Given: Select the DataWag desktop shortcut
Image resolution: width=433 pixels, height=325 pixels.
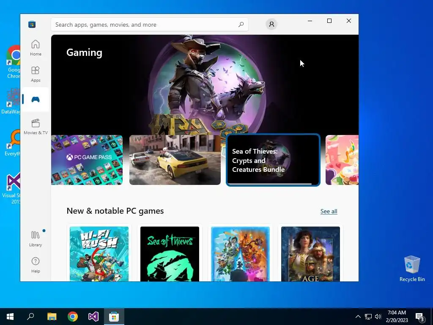Looking at the screenshot, I should point(11,101).
